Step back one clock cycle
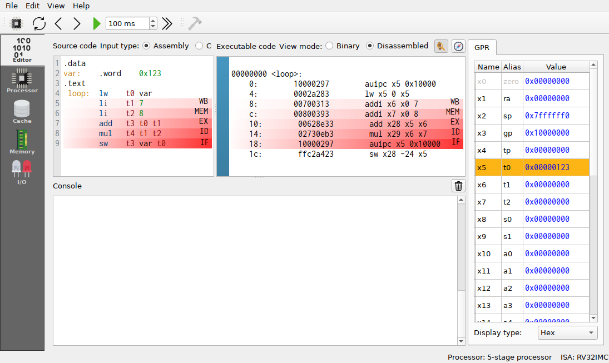 [x=58, y=24]
